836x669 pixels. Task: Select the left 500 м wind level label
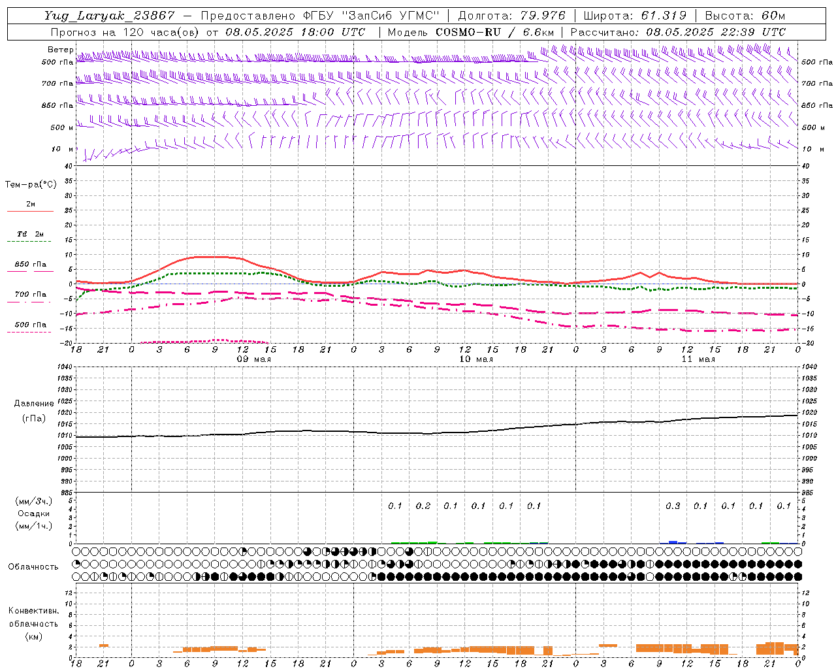(x=63, y=127)
